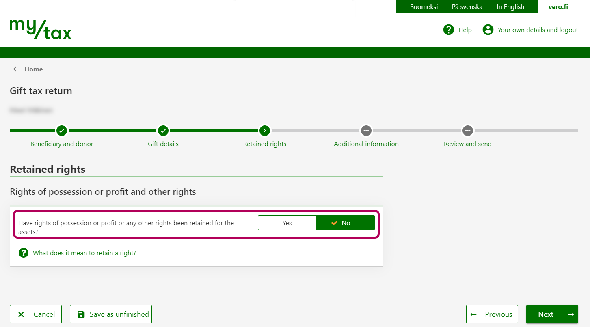The width and height of the screenshot is (590, 327).
Task: Click the MyTax logo
Action: tap(41, 29)
